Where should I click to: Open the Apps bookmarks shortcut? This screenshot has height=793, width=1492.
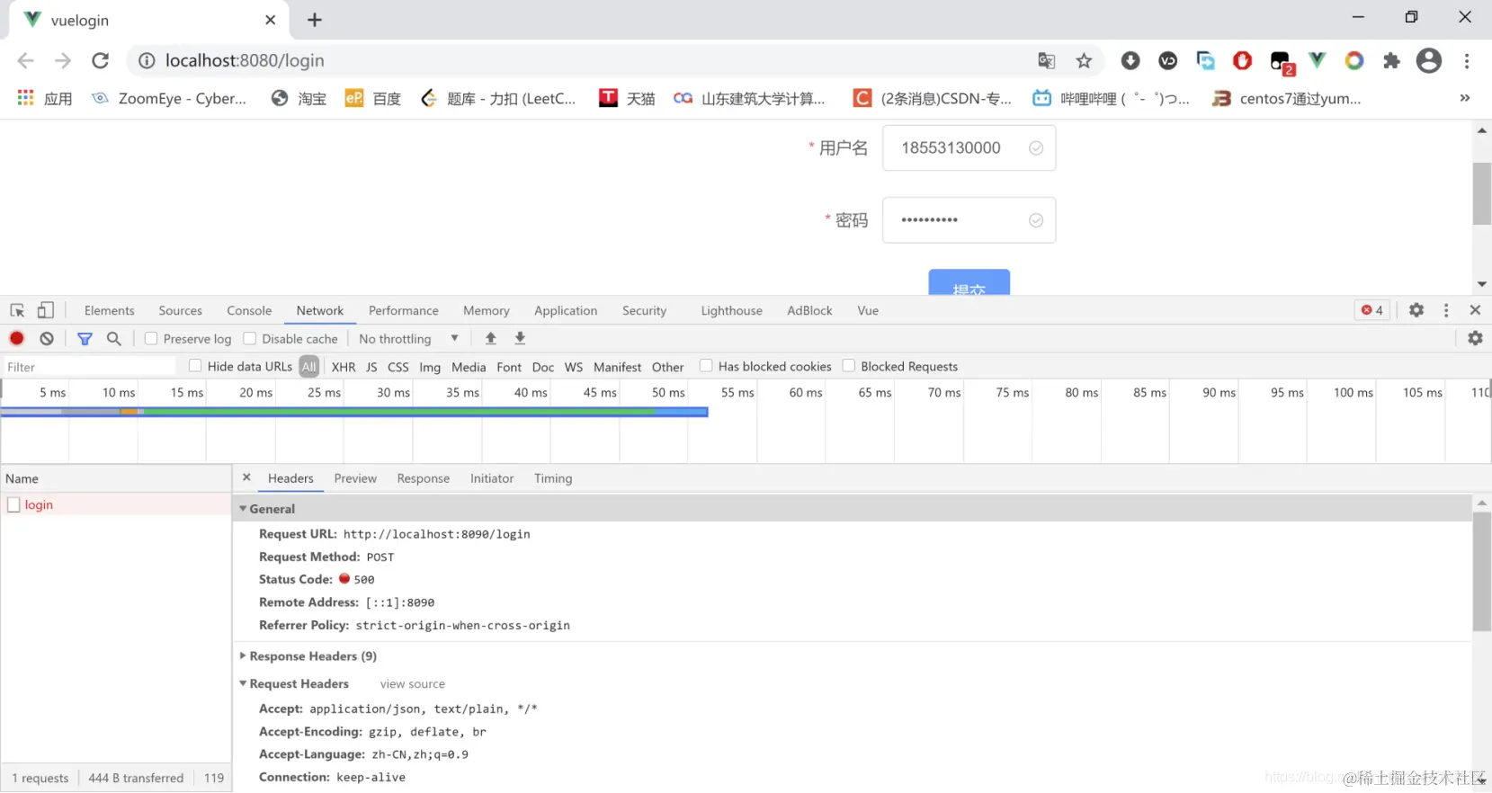[45, 98]
